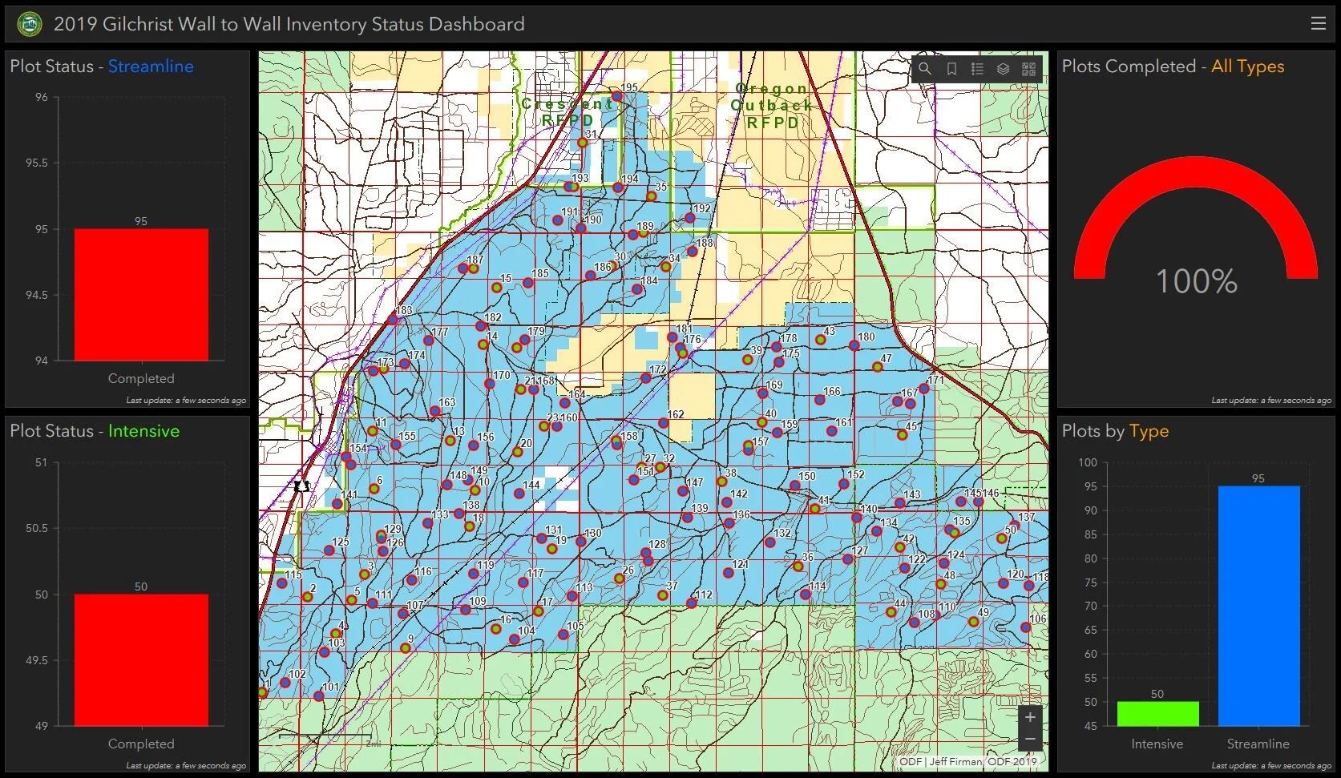Click the 'Intensive' axis label in Plots by Type
Screen dimensions: 1341x778
[1157, 744]
